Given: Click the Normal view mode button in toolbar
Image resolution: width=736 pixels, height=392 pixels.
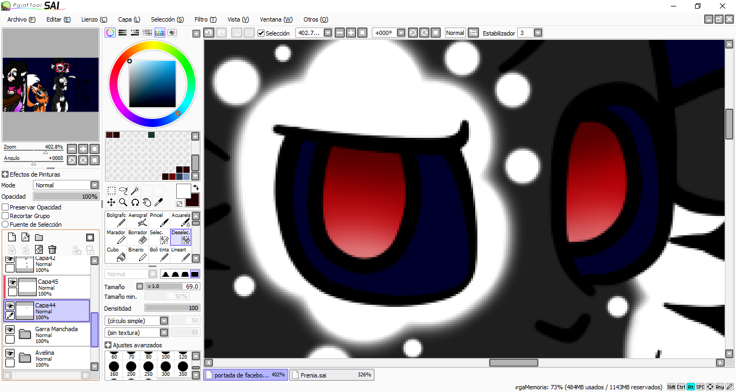Looking at the screenshot, I should (x=455, y=33).
